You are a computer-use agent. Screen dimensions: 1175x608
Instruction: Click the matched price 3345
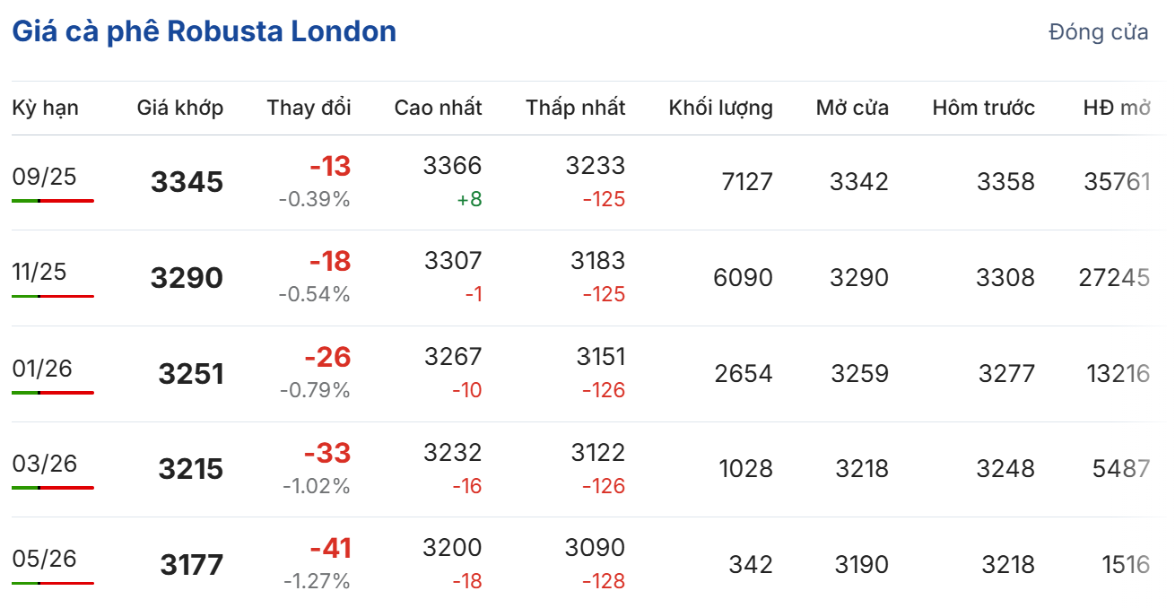pyautogui.click(x=187, y=182)
